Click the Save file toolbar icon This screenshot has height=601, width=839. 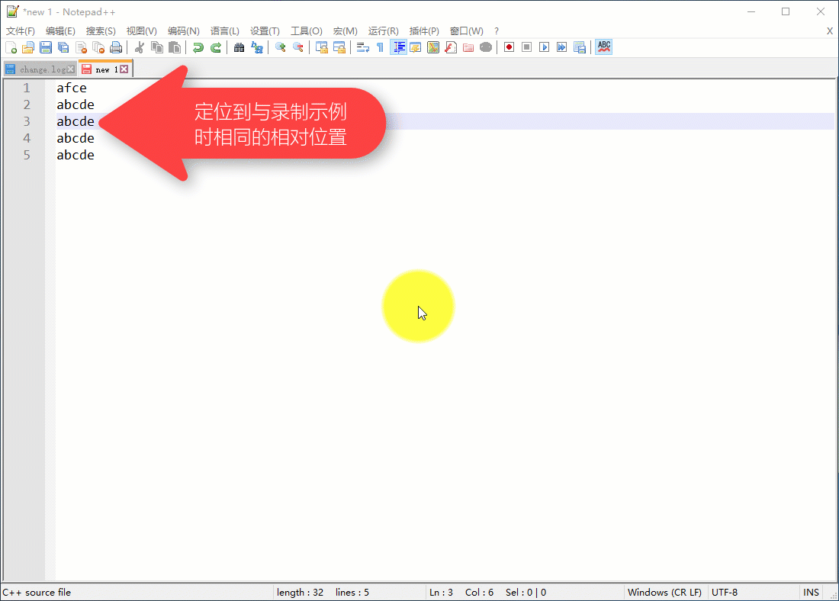tap(46, 47)
